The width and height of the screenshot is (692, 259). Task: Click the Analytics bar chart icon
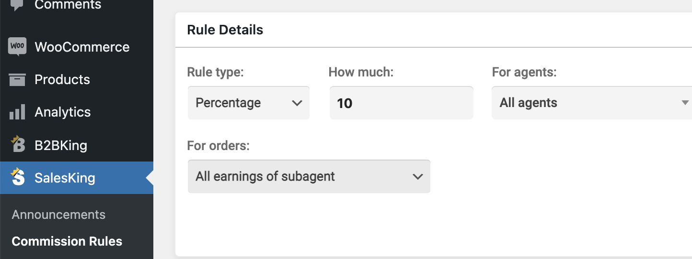[x=17, y=112]
